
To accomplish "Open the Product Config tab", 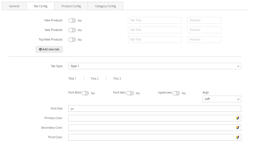I will click(71, 6).
